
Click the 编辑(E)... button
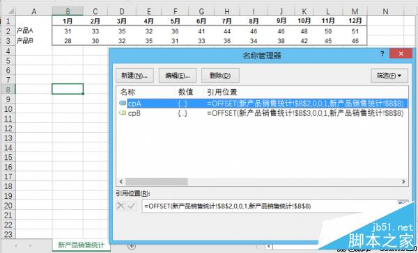tap(178, 76)
